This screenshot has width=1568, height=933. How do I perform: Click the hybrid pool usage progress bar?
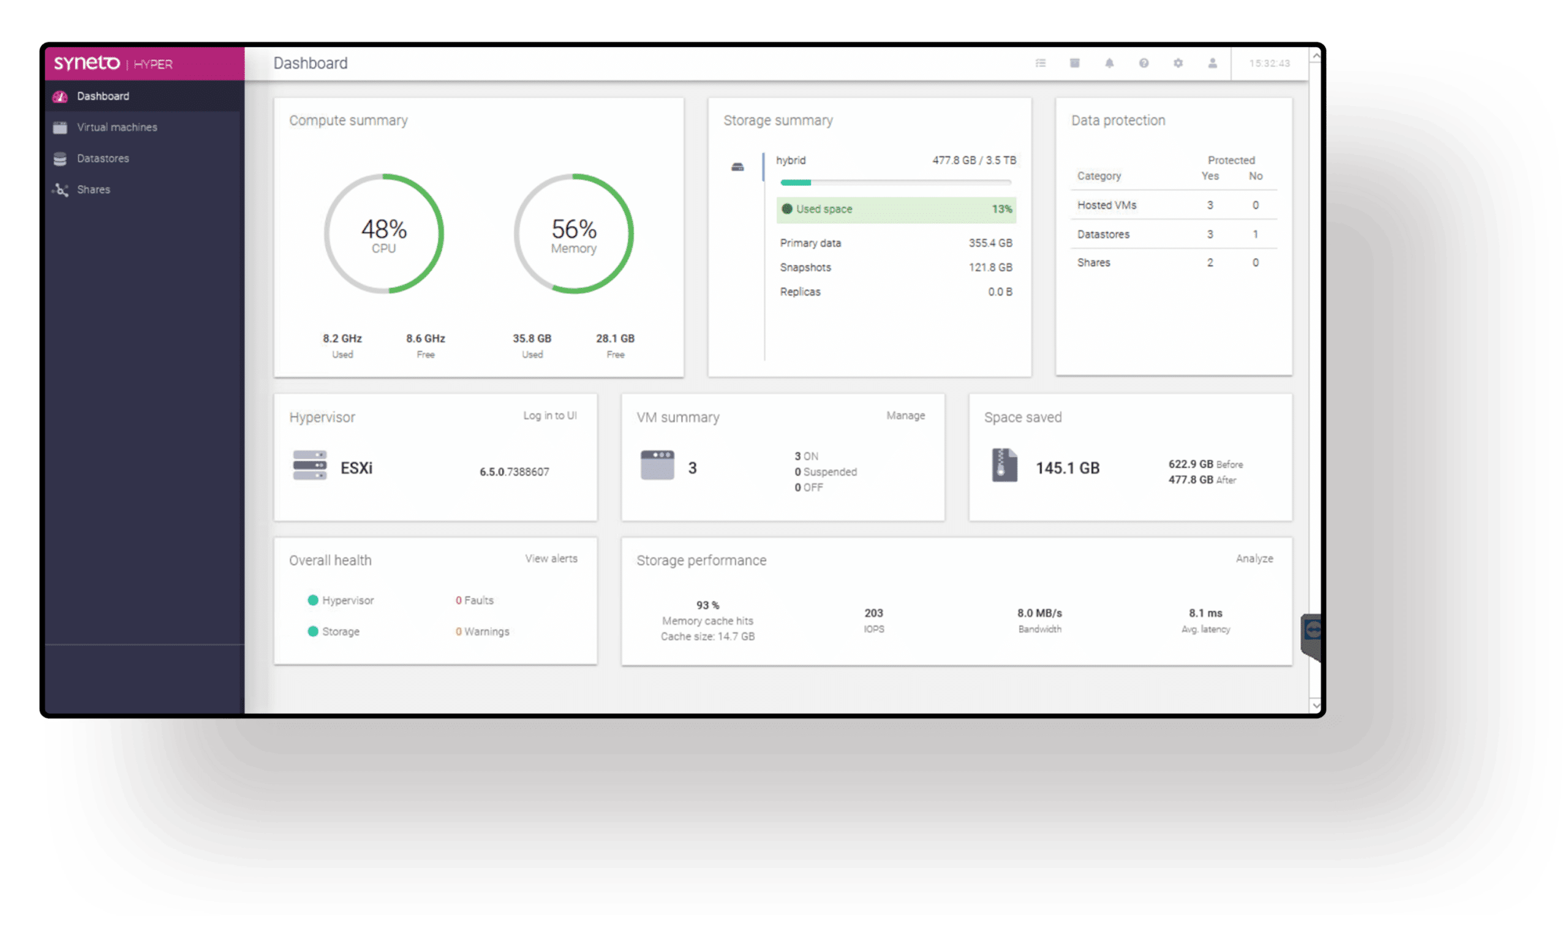pyautogui.click(x=895, y=183)
